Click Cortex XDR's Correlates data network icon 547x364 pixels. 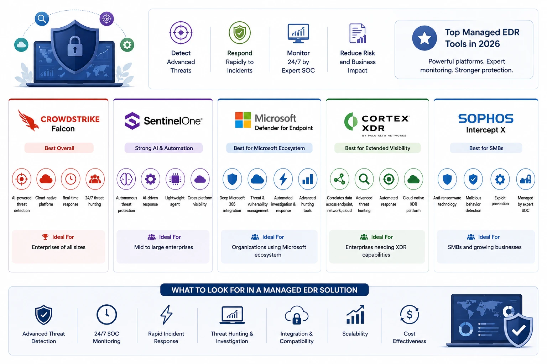339,179
